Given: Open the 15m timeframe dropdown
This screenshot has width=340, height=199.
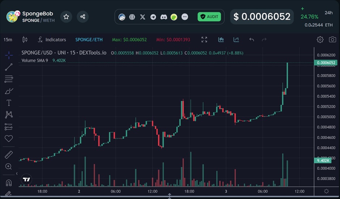Looking at the screenshot, I should [8, 40].
